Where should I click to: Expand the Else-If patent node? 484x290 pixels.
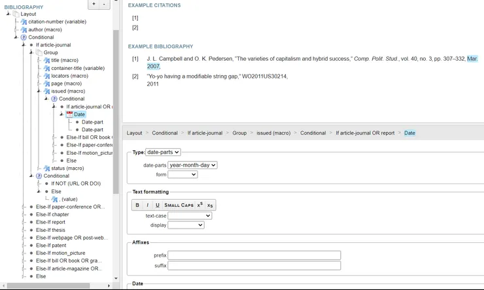(24, 246)
